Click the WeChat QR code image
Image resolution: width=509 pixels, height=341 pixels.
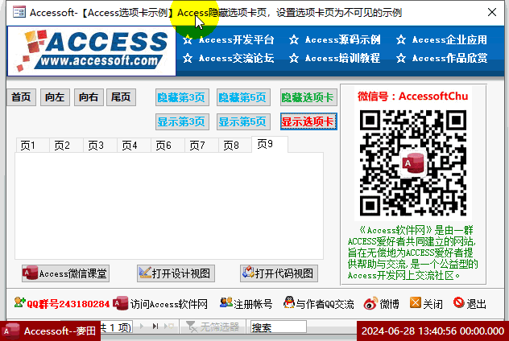click(413, 163)
